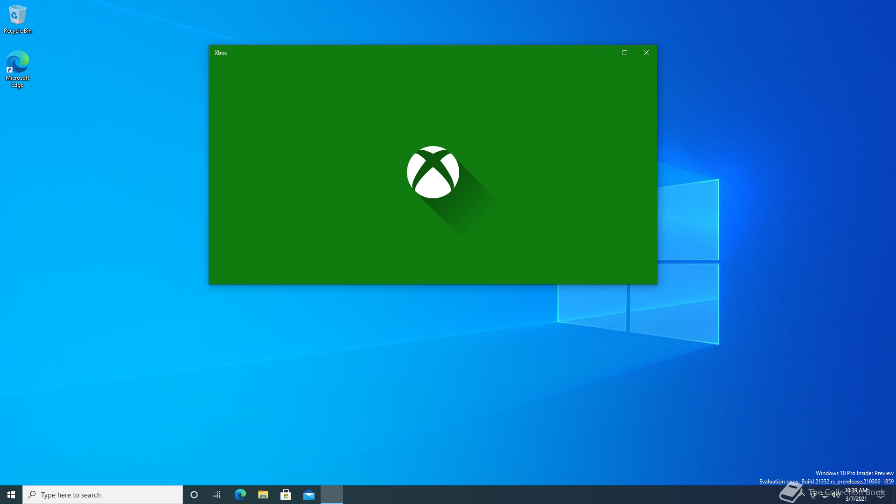Open Microsoft Store from the taskbar

286,495
